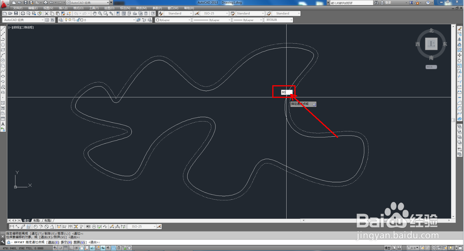Screen dimensions: 464x251
Task: Click the 退出(E) command option
Action: click(53, 242)
